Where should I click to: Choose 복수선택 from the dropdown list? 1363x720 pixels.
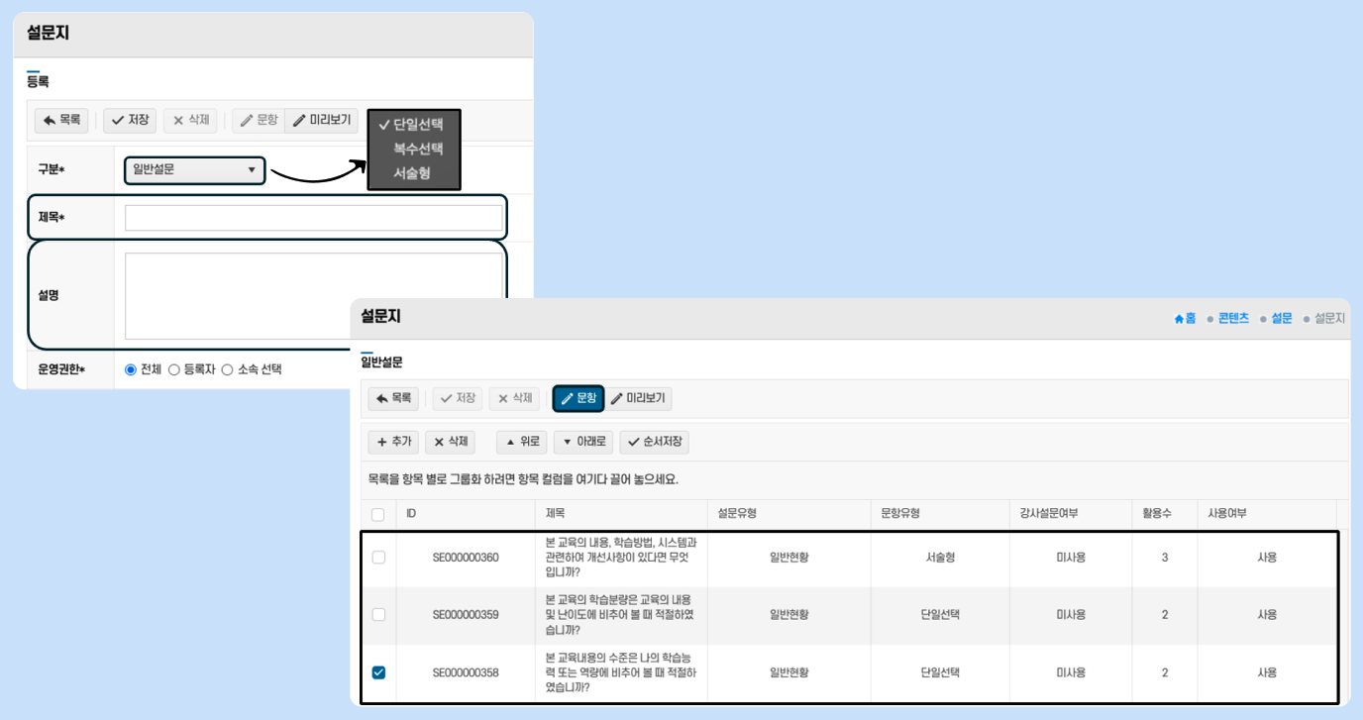pos(418,149)
